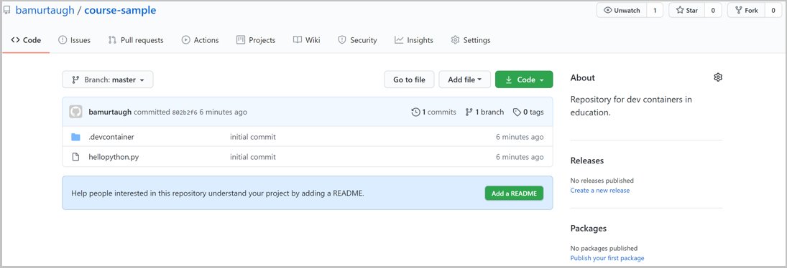View the 0 tags list
The width and height of the screenshot is (787, 268).
coord(528,112)
